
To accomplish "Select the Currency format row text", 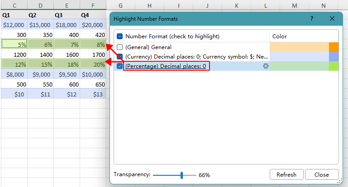I will 196,57.
